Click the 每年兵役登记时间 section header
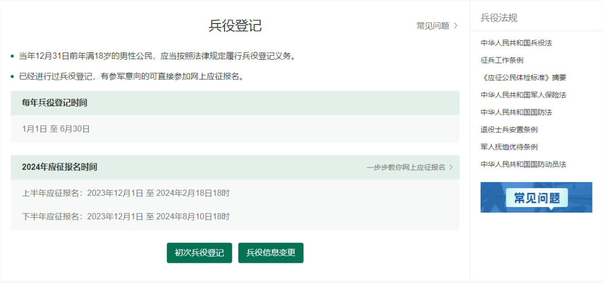Screen dimensions: 603x283 [x=55, y=103]
